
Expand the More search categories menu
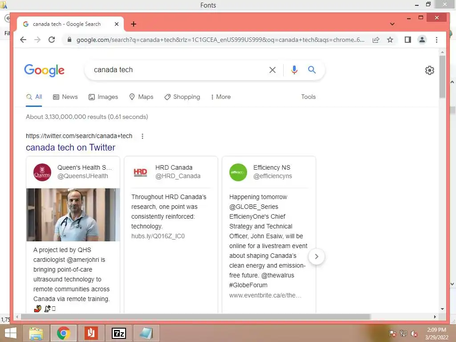[x=221, y=97]
